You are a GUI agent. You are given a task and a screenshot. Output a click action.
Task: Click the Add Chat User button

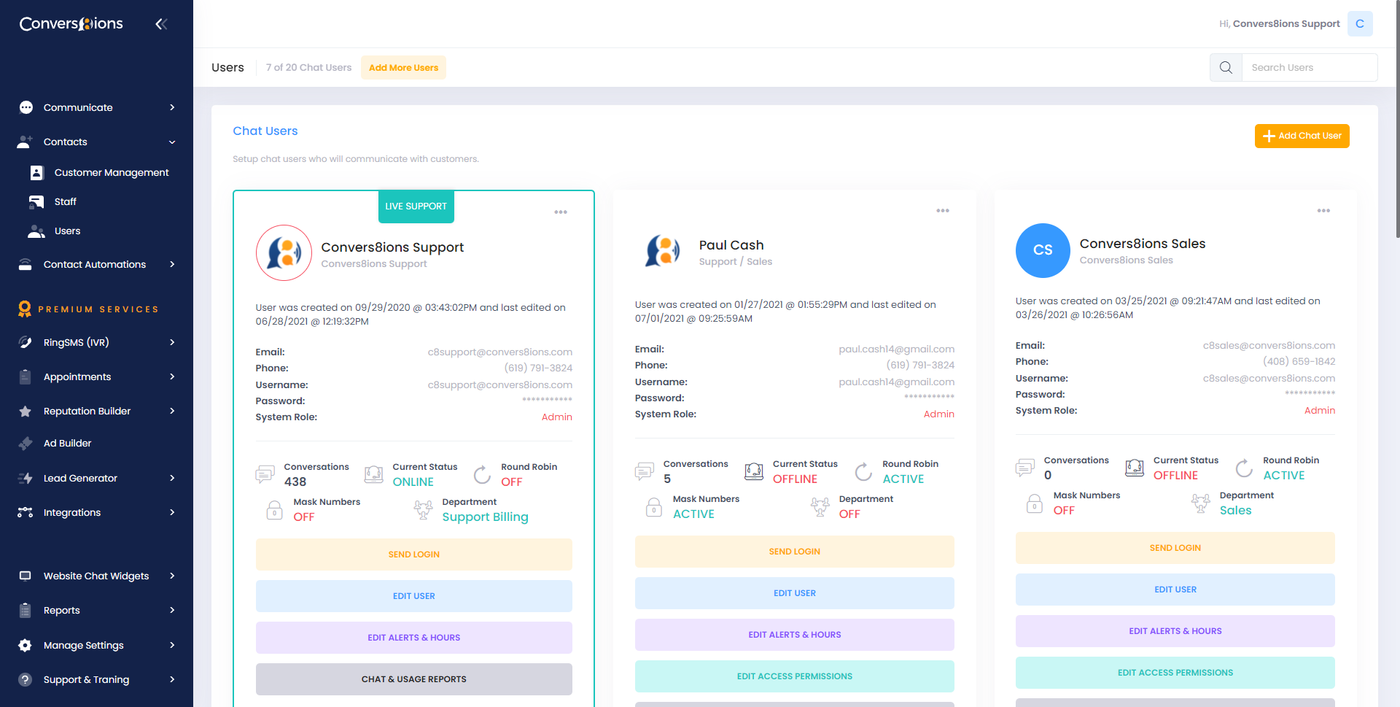pyautogui.click(x=1302, y=136)
